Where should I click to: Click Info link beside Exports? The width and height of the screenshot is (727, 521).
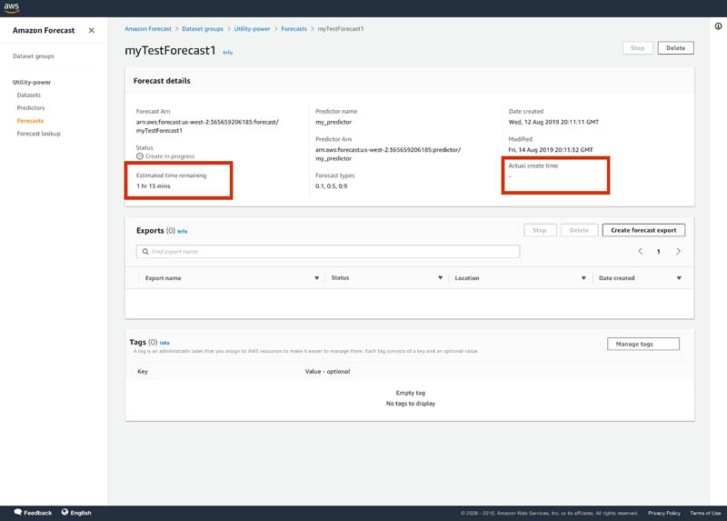coord(183,231)
